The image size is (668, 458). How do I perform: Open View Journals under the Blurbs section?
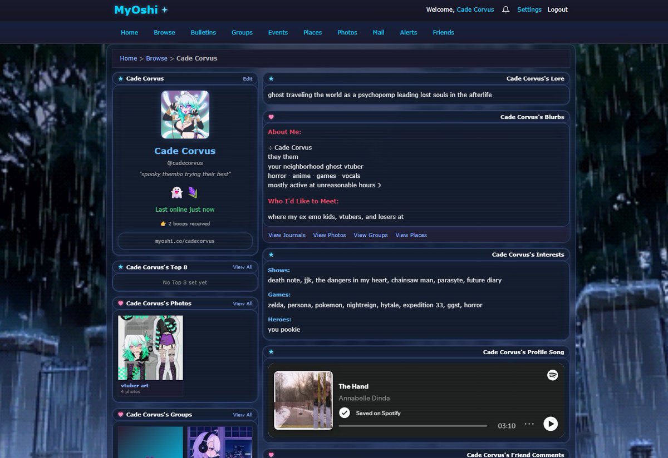(287, 235)
